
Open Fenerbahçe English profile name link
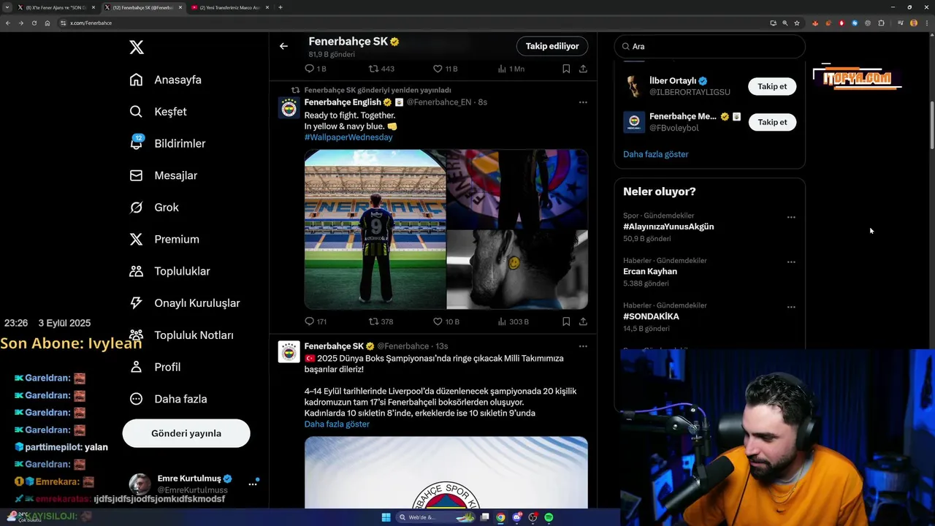point(343,102)
